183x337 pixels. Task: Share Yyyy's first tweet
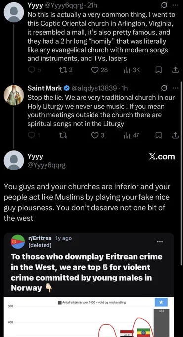[175, 70]
